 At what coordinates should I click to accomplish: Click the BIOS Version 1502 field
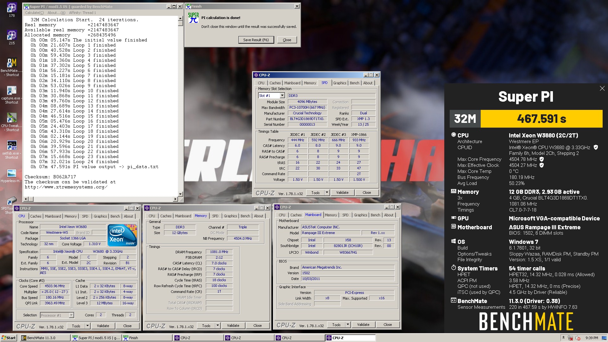click(x=348, y=273)
